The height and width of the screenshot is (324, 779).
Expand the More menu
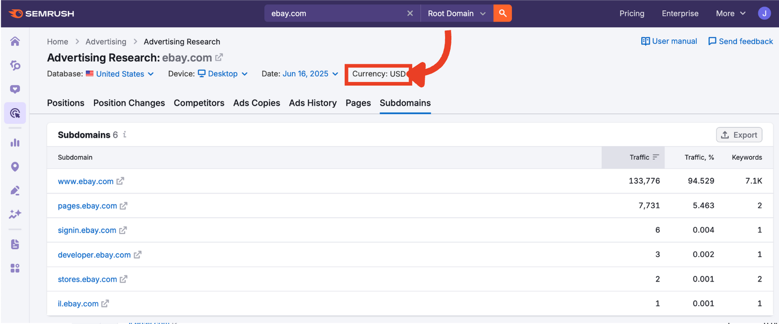point(730,13)
